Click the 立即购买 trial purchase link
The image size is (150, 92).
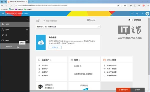[89, 74]
